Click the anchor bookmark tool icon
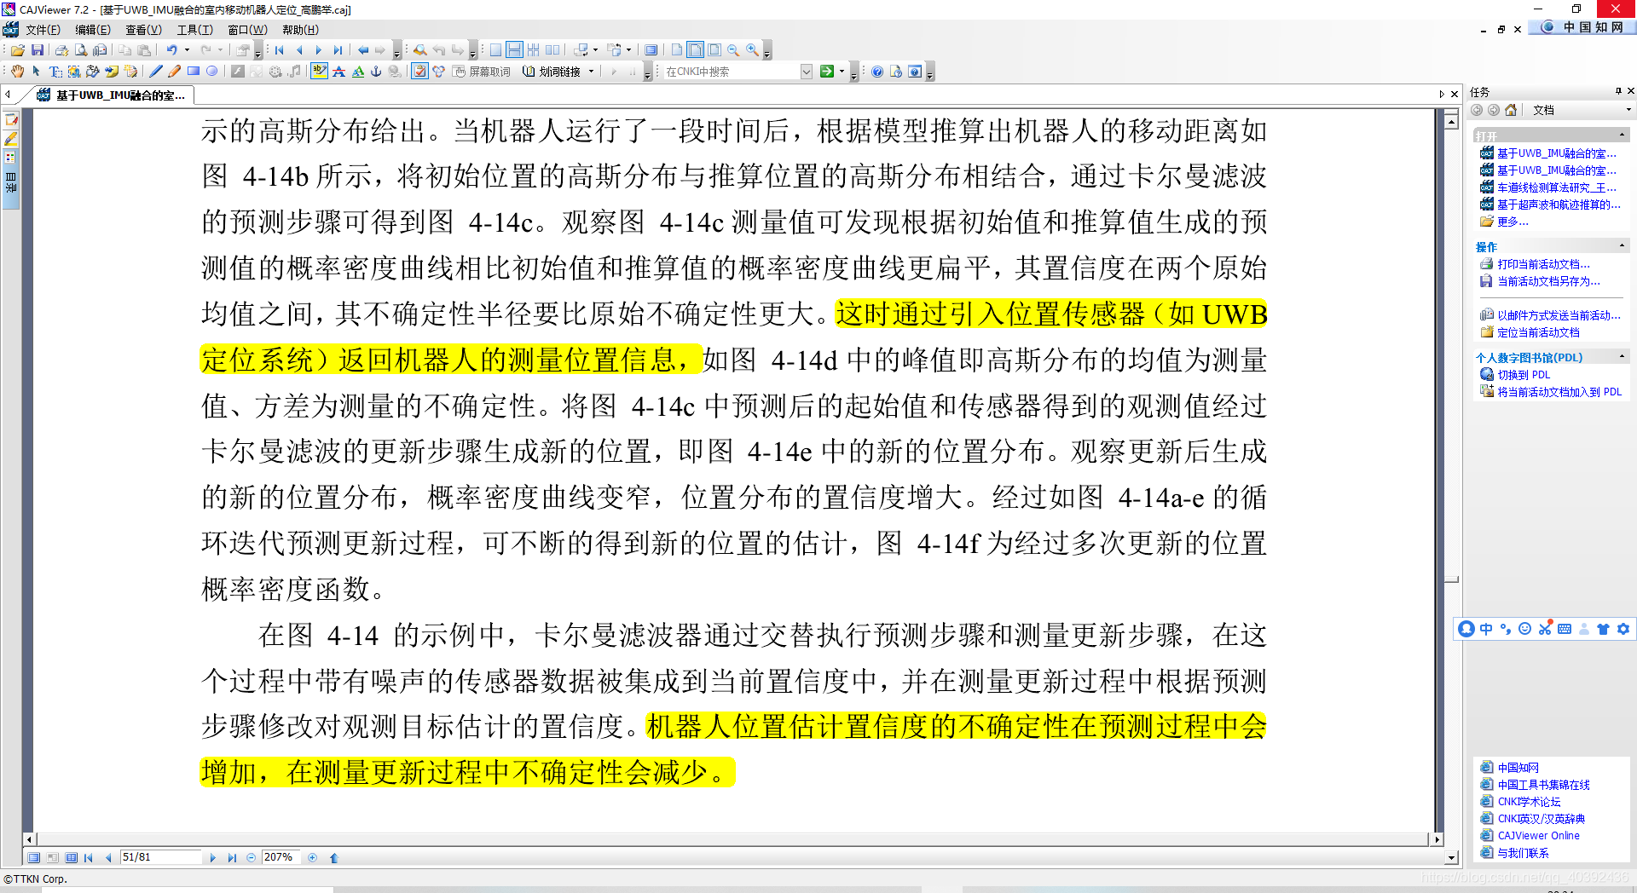 pyautogui.click(x=376, y=72)
